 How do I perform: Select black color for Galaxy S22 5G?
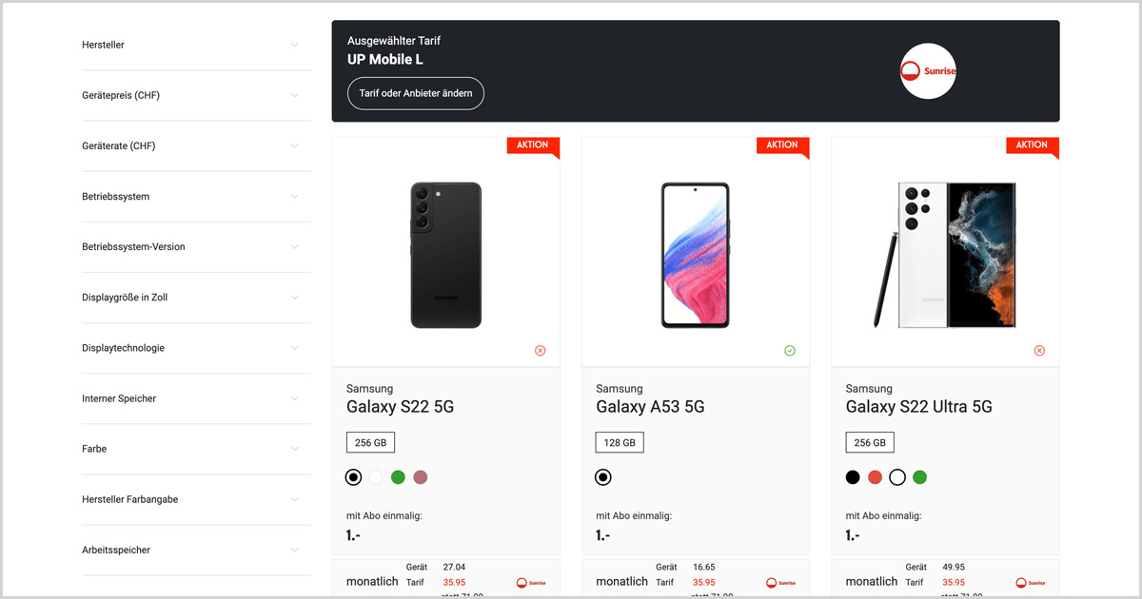click(354, 477)
